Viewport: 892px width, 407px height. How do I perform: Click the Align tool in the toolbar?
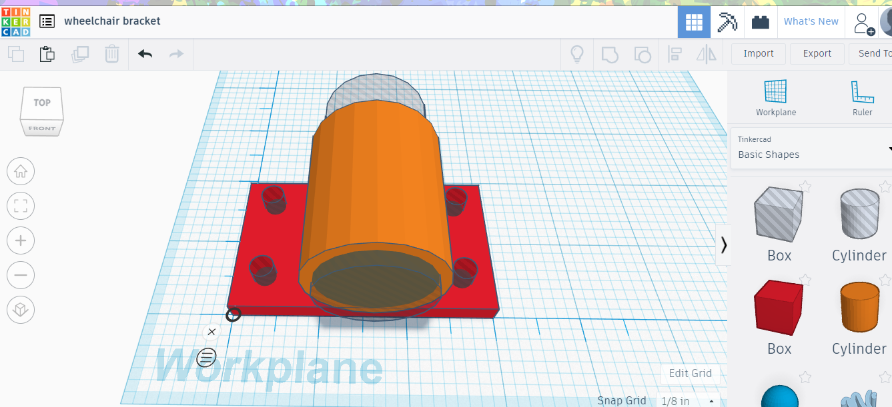(x=675, y=53)
